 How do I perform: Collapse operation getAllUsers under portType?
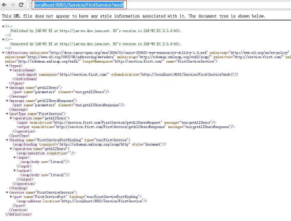click(11, 118)
